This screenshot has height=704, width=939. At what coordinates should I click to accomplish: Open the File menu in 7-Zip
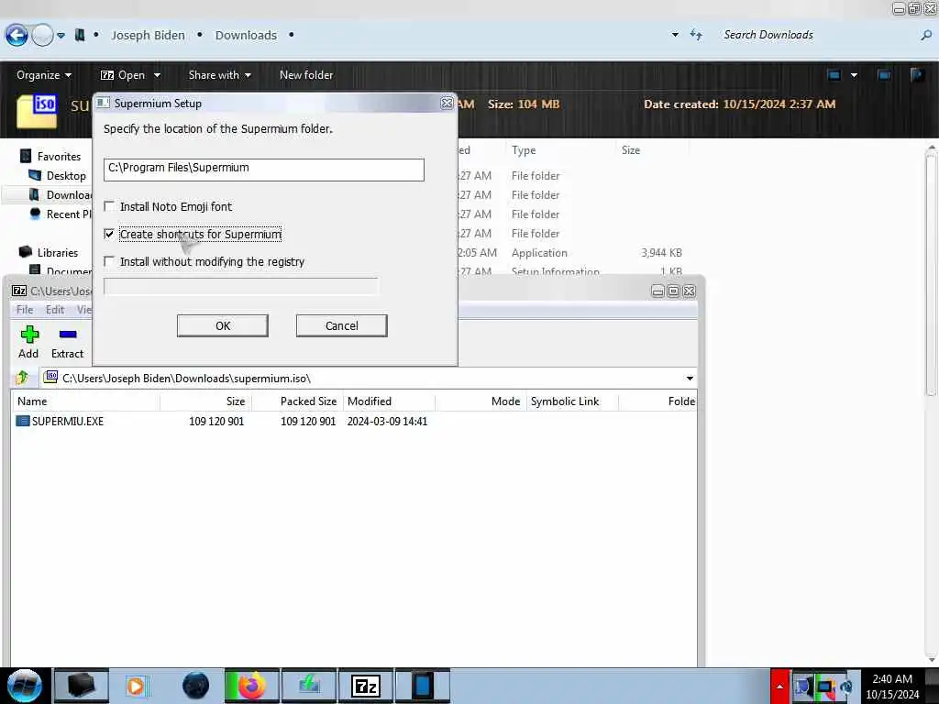tap(25, 310)
